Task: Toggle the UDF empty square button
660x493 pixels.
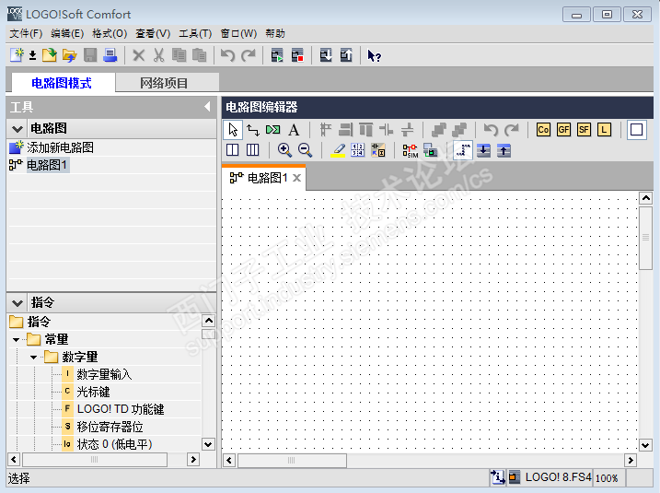Action: pos(636,130)
